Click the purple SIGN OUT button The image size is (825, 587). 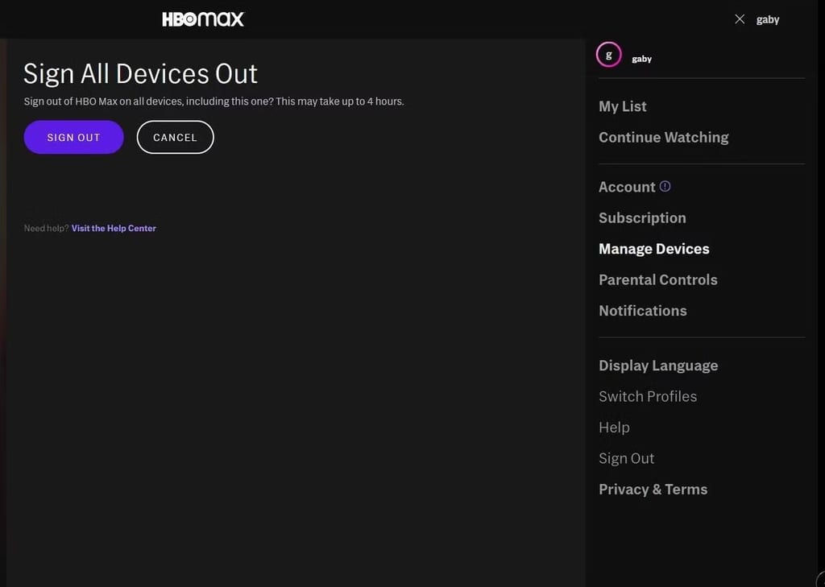click(x=73, y=137)
